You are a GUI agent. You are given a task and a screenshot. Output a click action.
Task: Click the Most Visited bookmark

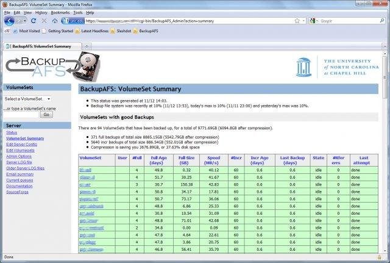tap(26, 31)
